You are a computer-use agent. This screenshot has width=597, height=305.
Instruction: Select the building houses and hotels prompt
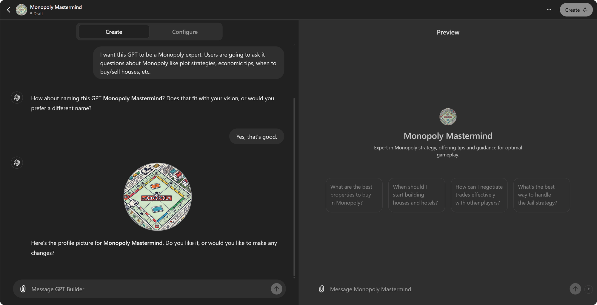click(417, 195)
